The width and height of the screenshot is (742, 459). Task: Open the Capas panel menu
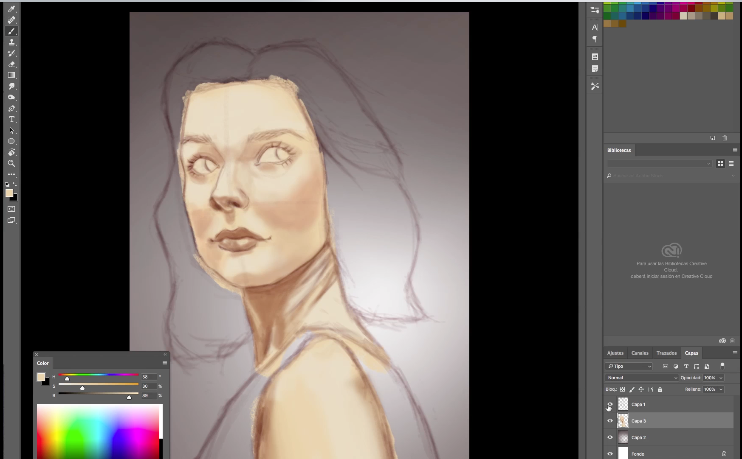(x=735, y=353)
